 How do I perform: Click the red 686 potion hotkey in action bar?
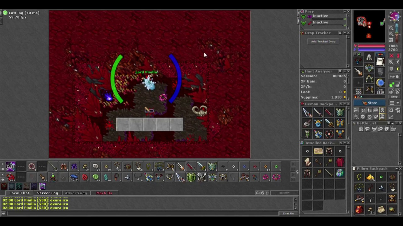[x=10, y=177]
